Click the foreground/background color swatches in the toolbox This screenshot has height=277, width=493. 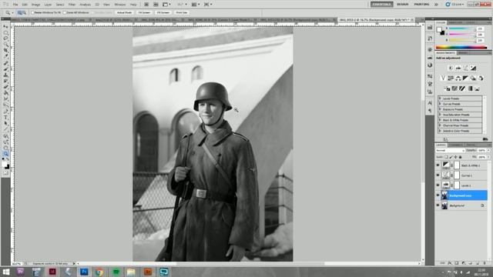[x=5, y=165]
